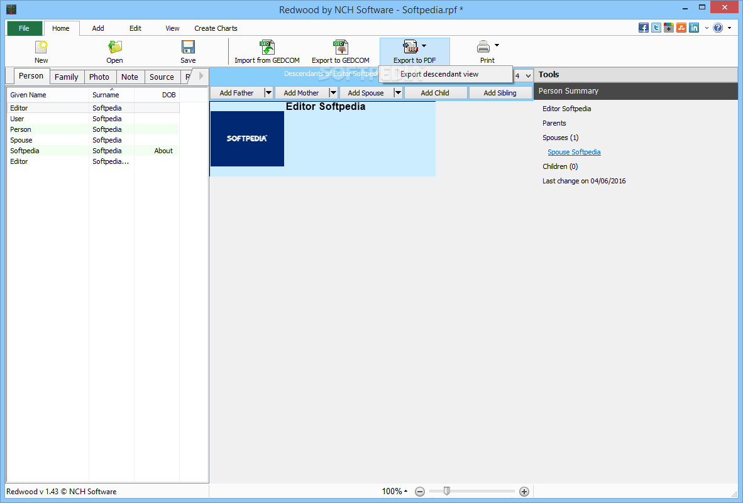The image size is (743, 503).
Task: Sort by Given Name column header
Action: pyautogui.click(x=47, y=95)
